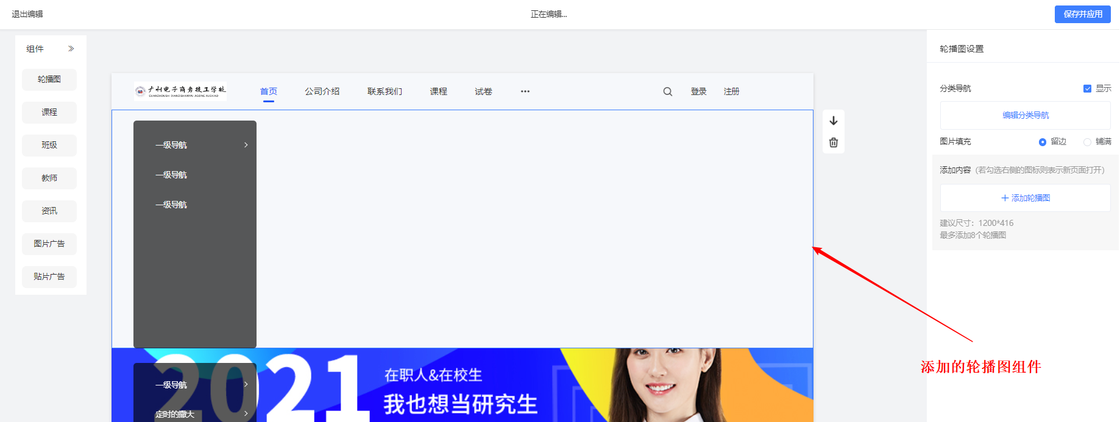Move carousel component down with arrow icon
This screenshot has width=1120, height=422.
[834, 121]
